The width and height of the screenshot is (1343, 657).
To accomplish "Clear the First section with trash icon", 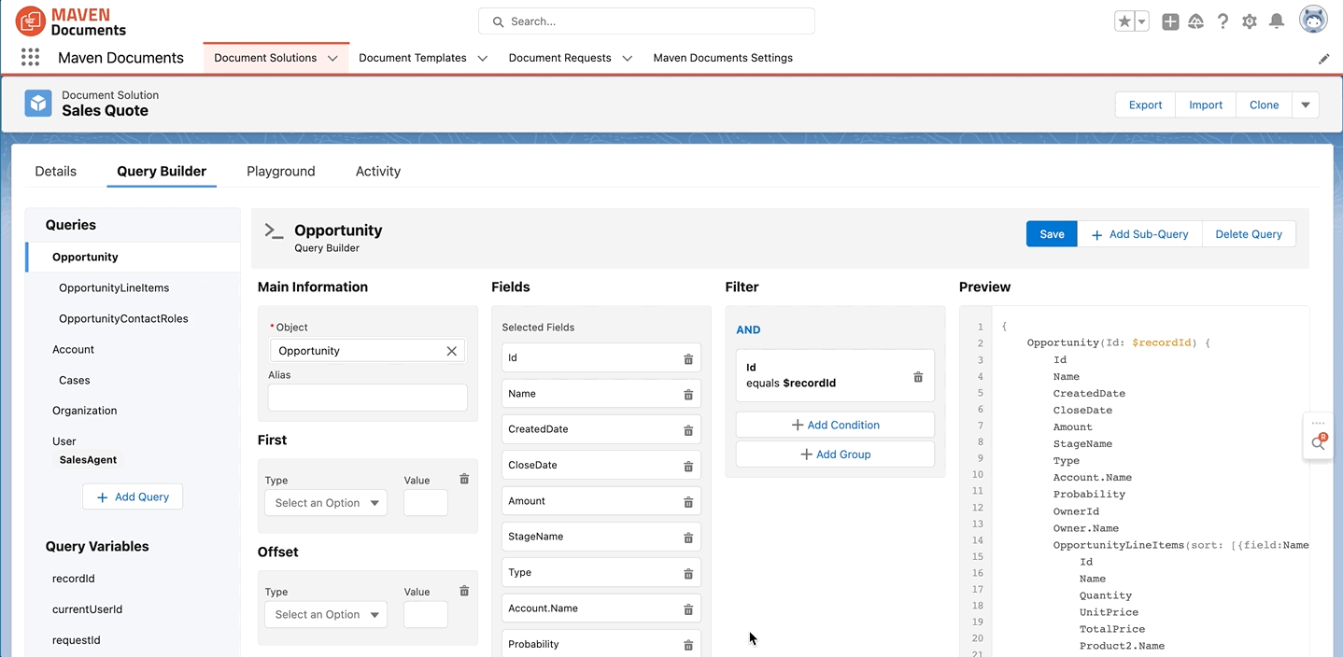I will pyautogui.click(x=464, y=479).
